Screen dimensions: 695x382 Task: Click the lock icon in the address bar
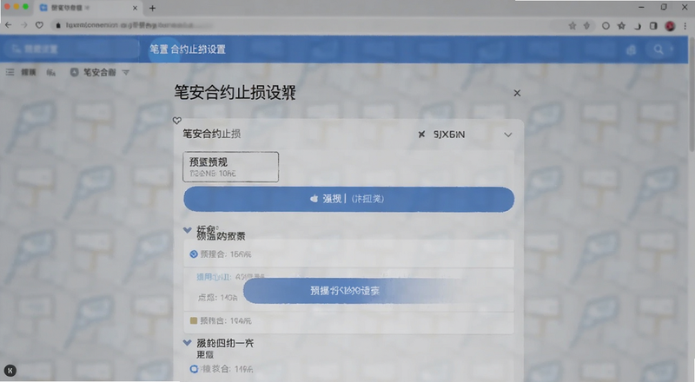pos(57,26)
